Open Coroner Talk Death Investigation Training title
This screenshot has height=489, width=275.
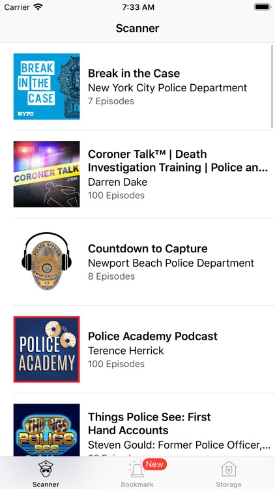point(178,160)
